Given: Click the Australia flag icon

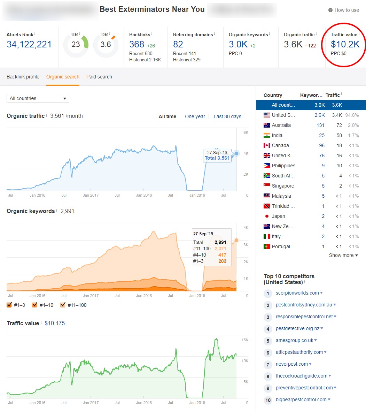Looking at the screenshot, I should tap(267, 125).
